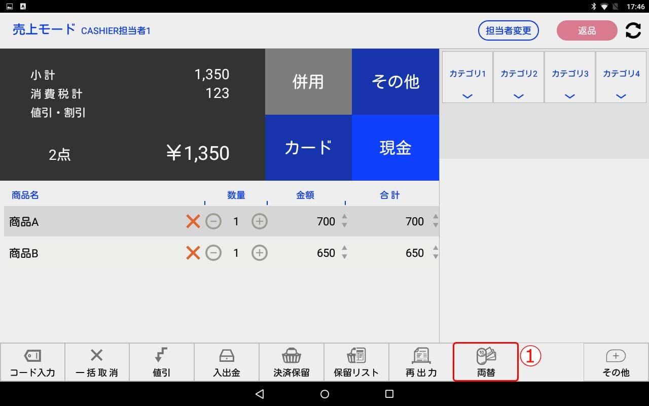The height and width of the screenshot is (406, 649).
Task: Increase quantity of 商品A
Action: (260, 221)
